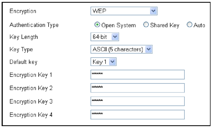
Task: Expand the Default key dropdown showing Key 1
Action: point(102,62)
